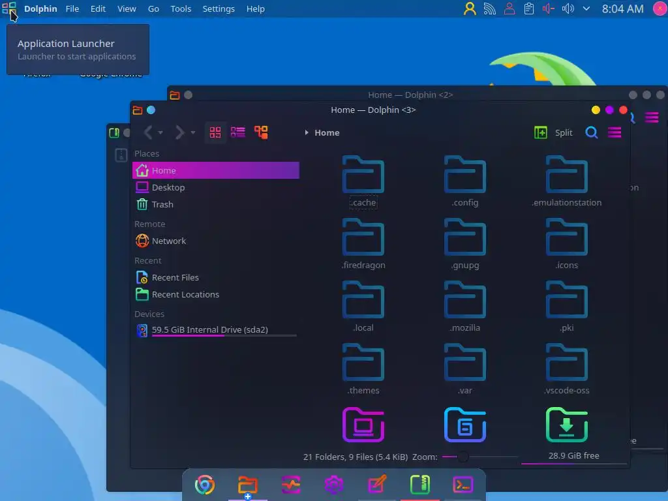
Task: Select the .mozilla folder
Action: (x=464, y=307)
